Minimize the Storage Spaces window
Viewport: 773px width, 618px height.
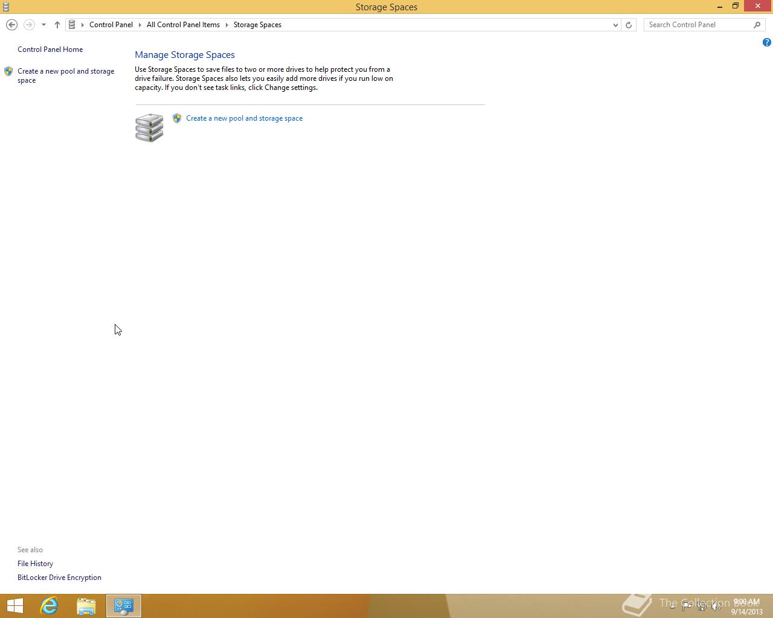click(720, 7)
